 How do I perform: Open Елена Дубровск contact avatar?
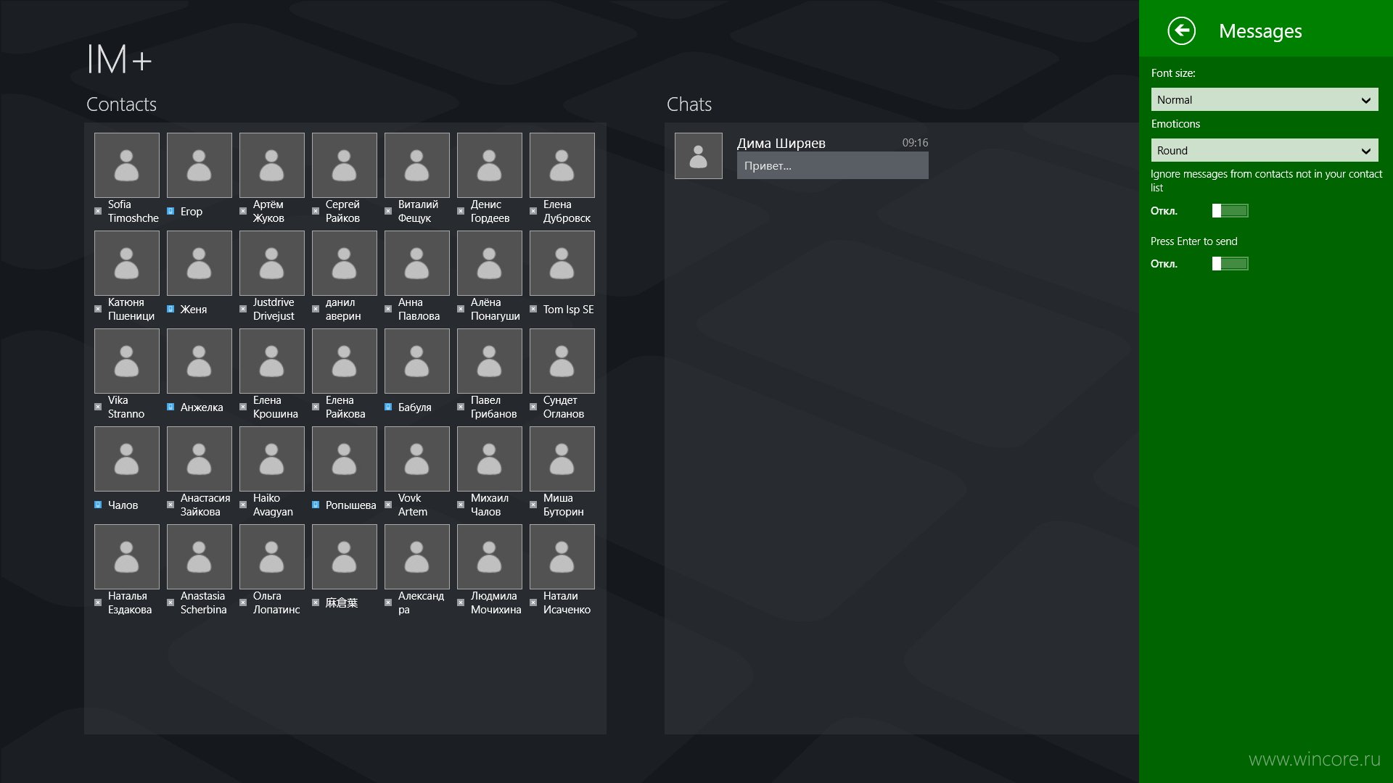(x=562, y=165)
